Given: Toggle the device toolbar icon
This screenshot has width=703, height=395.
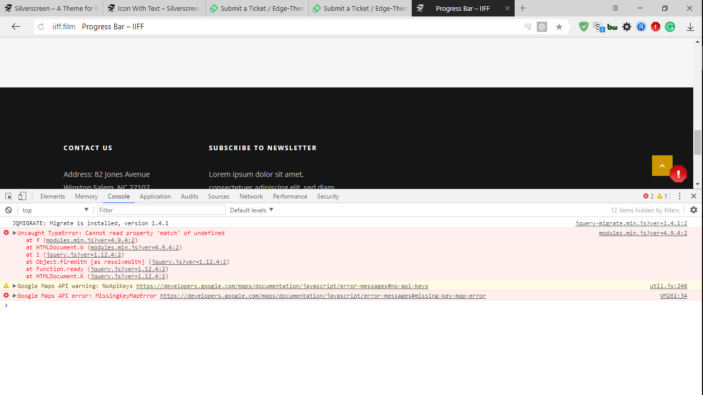Looking at the screenshot, I should tap(22, 196).
